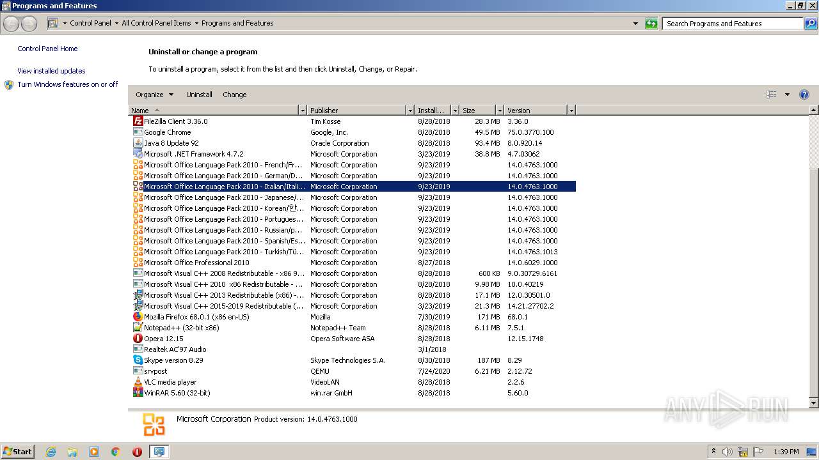Viewport: 819px width, 460px height.
Task: Select Office Language Pack 2010 Russian row
Action: (x=352, y=230)
